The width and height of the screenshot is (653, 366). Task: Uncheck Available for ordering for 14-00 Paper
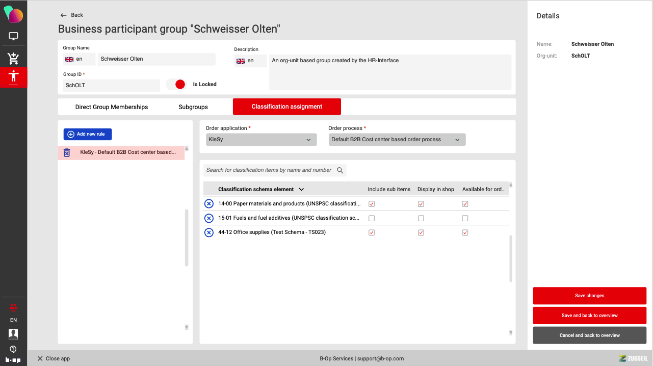click(465, 204)
